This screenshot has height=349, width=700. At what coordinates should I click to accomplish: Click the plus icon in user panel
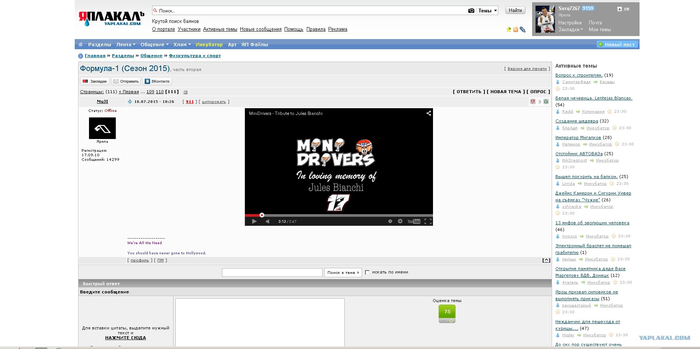[x=620, y=9]
